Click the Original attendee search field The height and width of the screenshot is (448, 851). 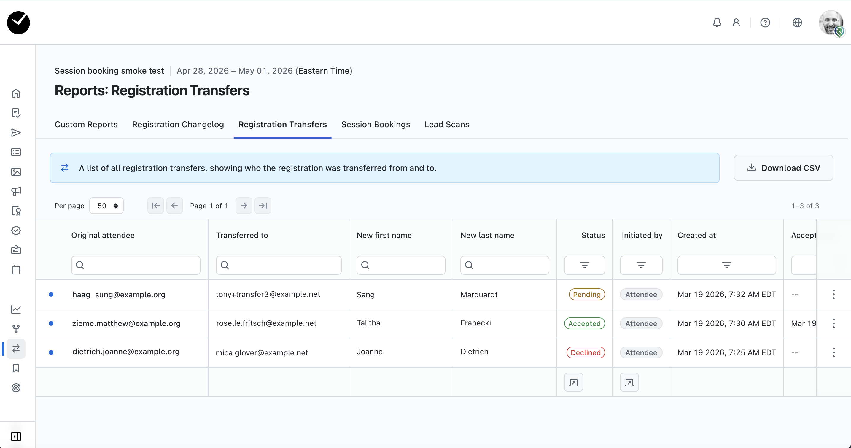click(136, 265)
